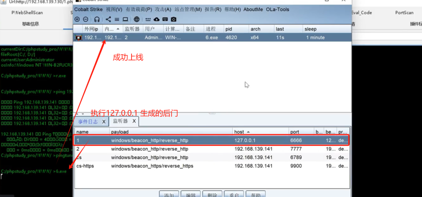Show session table via three-lines icon
Image resolution: width=422 pixels, height=197 pixels.
pos(117,19)
